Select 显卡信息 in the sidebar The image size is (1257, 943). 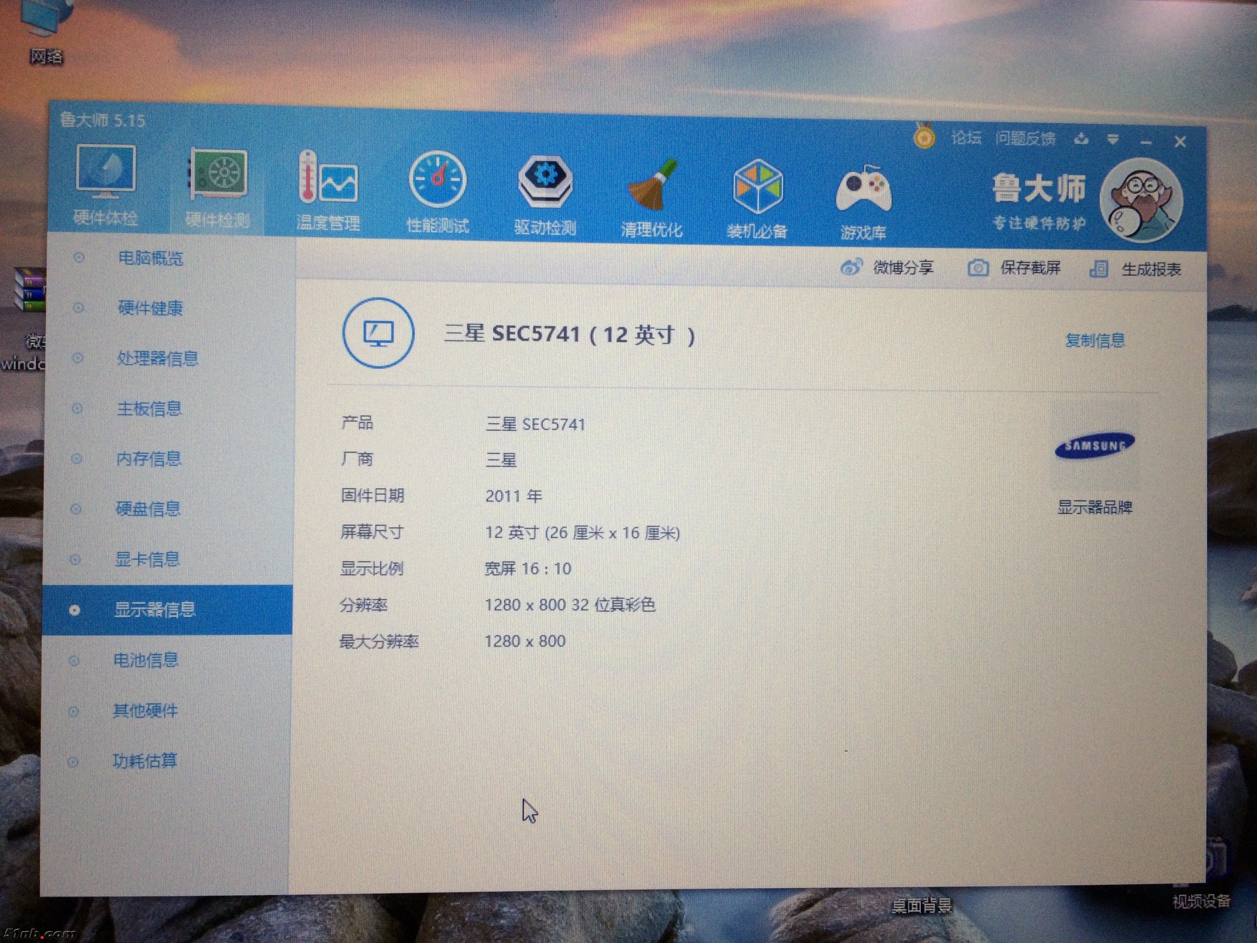[147, 559]
